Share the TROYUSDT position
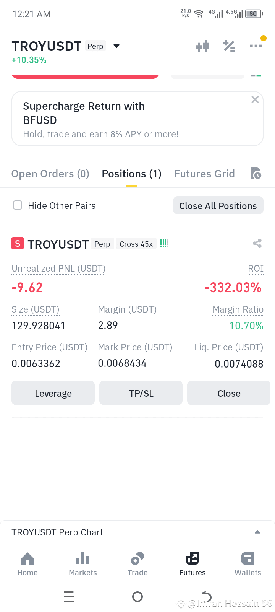This screenshot has height=612, width=275. [257, 243]
